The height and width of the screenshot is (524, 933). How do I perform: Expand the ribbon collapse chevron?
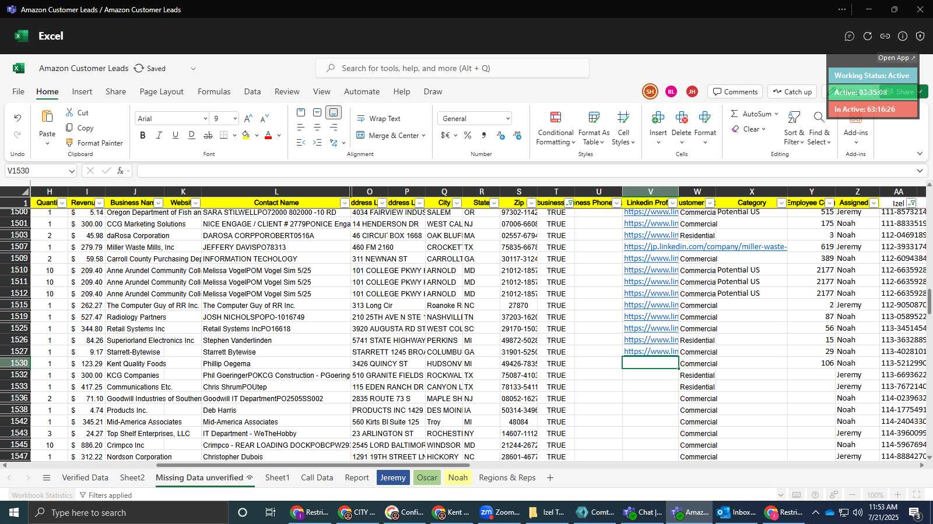pyautogui.click(x=920, y=154)
